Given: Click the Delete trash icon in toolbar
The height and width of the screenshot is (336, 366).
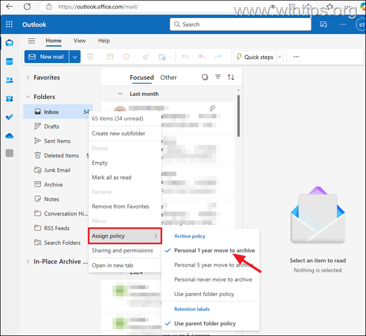Looking at the screenshot, I should coord(90,57).
